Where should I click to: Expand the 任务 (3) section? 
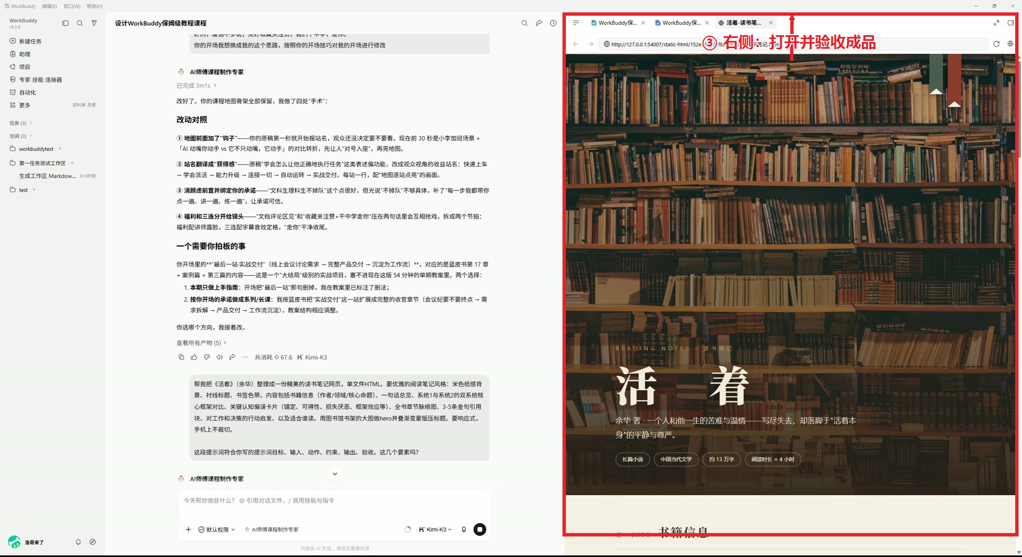pos(21,123)
